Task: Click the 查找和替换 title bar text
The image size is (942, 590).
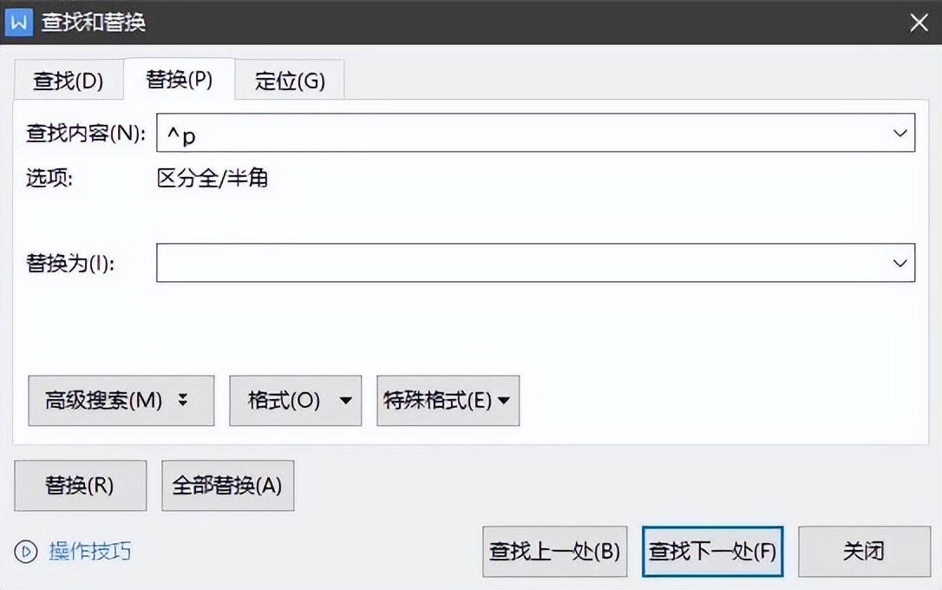Action: (x=94, y=23)
